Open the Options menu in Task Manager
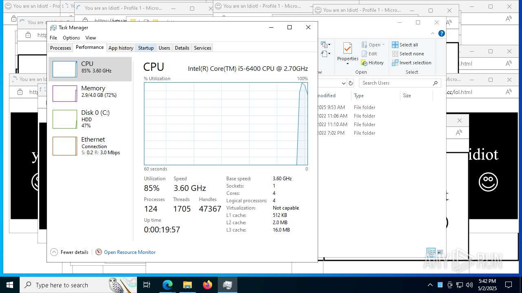 [x=71, y=37]
